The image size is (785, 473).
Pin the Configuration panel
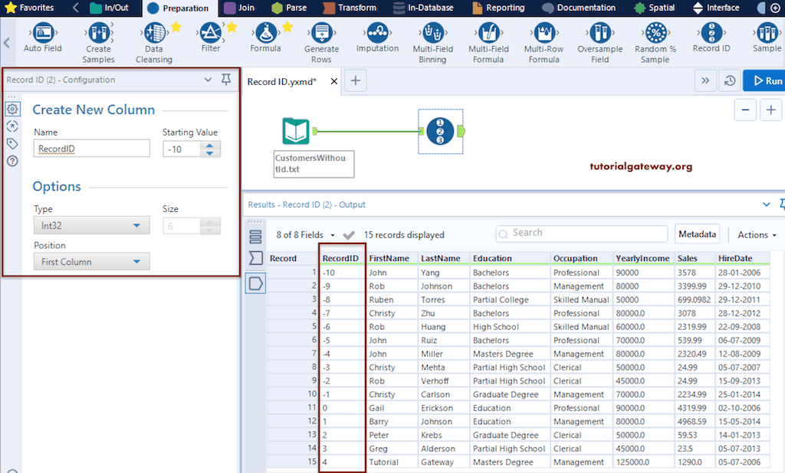pyautogui.click(x=226, y=80)
